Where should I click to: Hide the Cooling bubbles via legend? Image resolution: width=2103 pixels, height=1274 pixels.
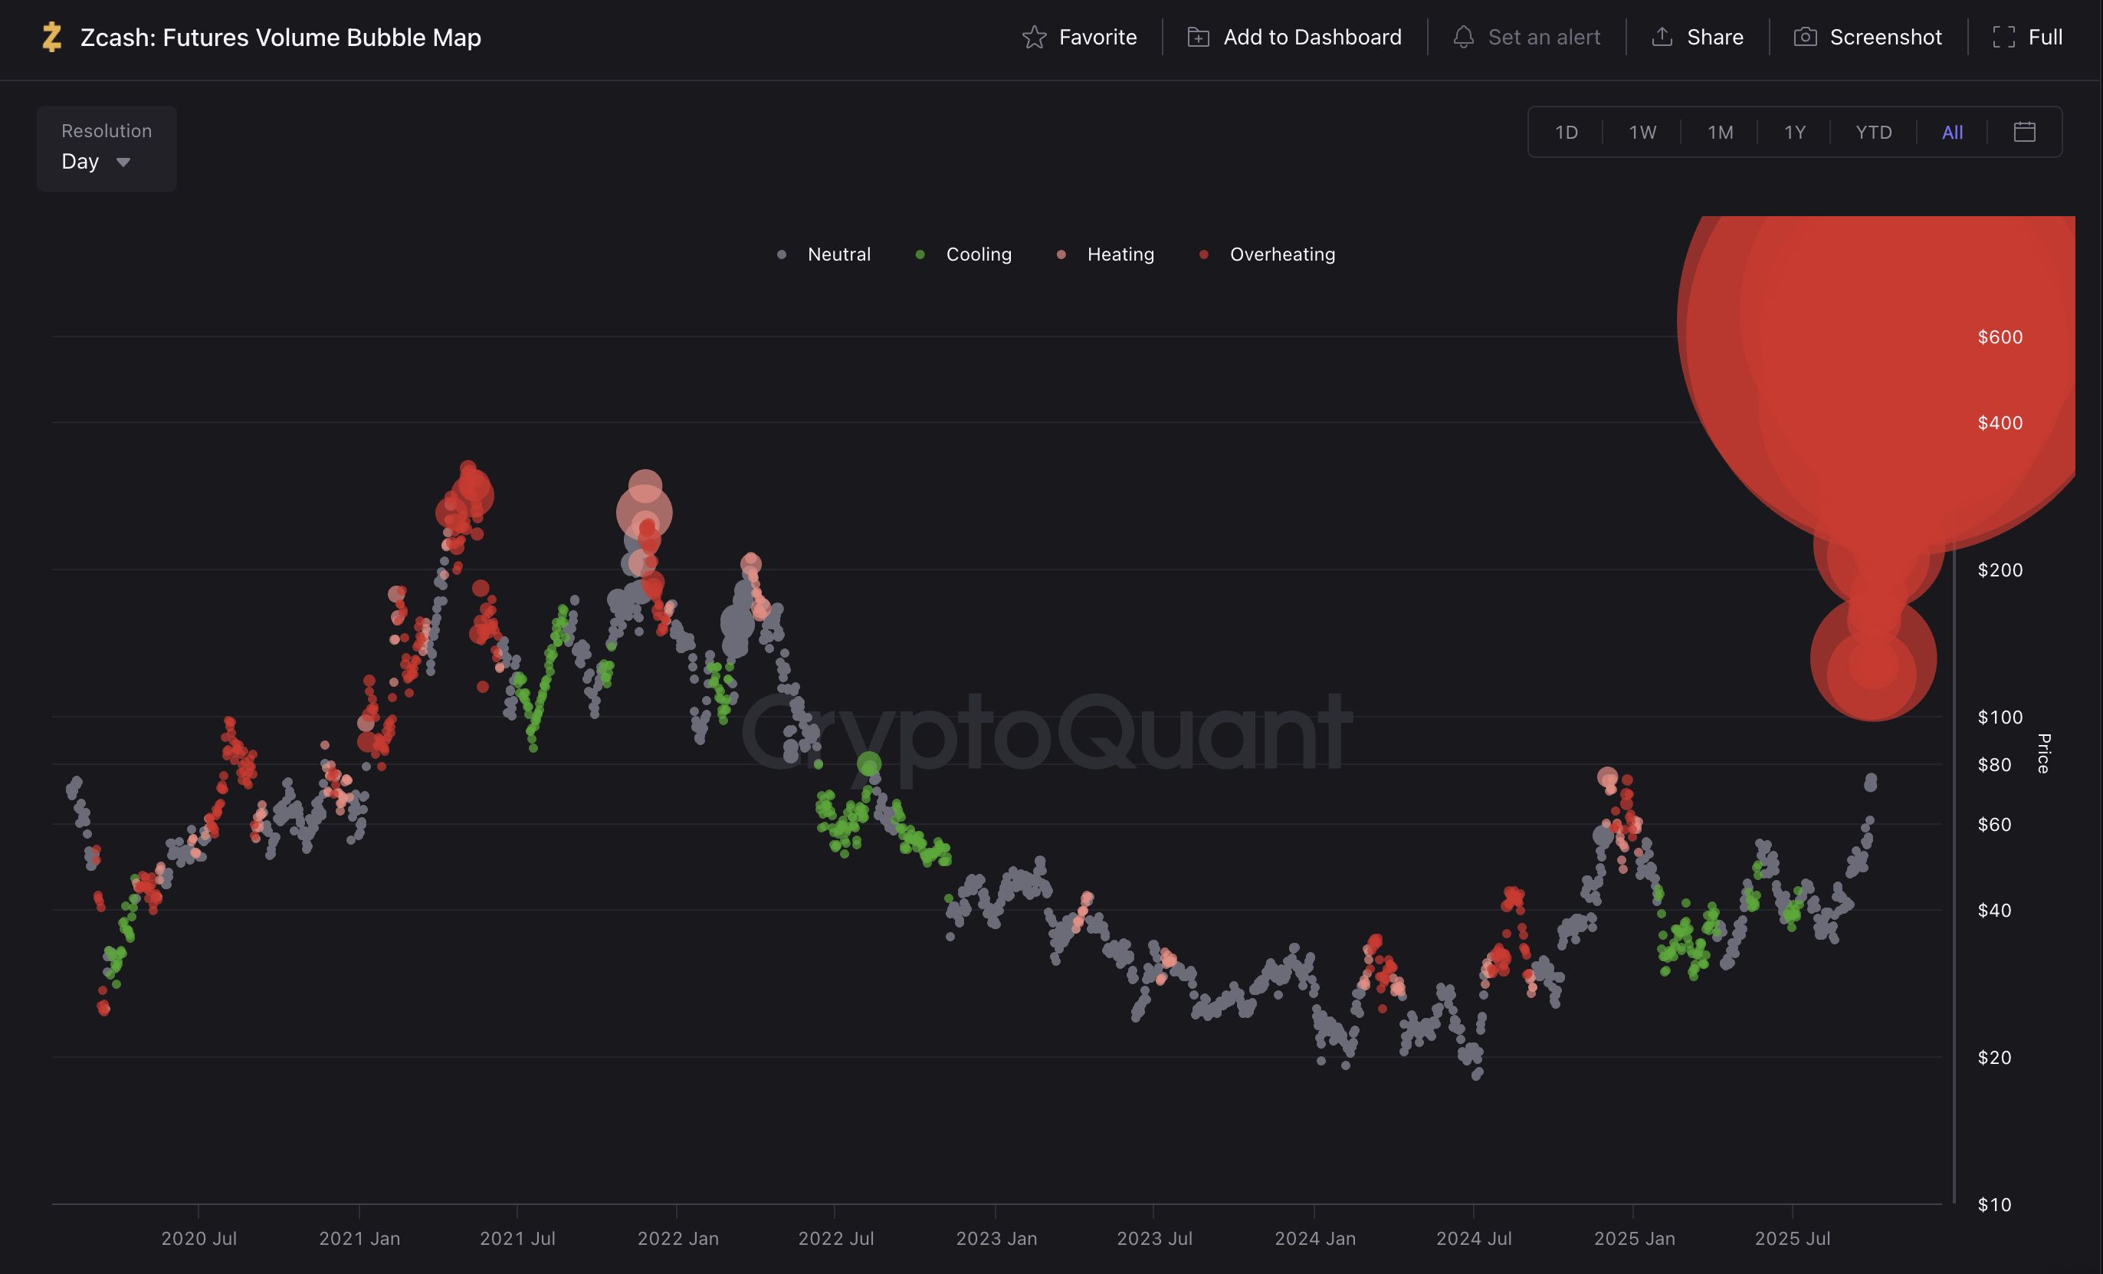click(966, 254)
